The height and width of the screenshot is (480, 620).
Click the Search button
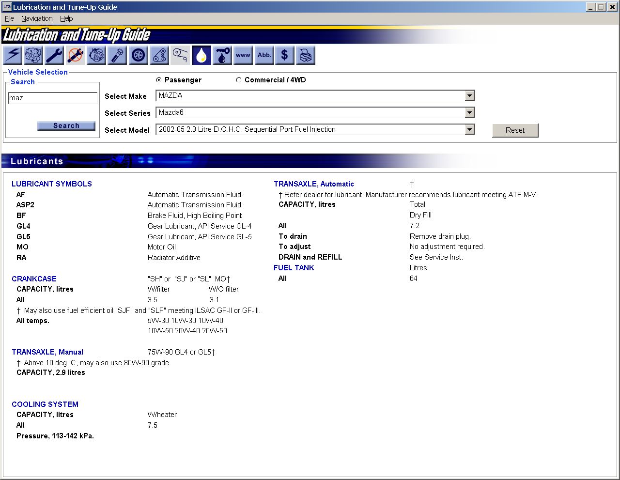[66, 125]
